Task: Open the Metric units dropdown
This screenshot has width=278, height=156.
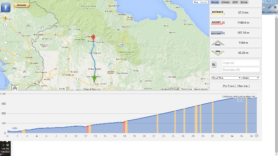Action: (251, 78)
